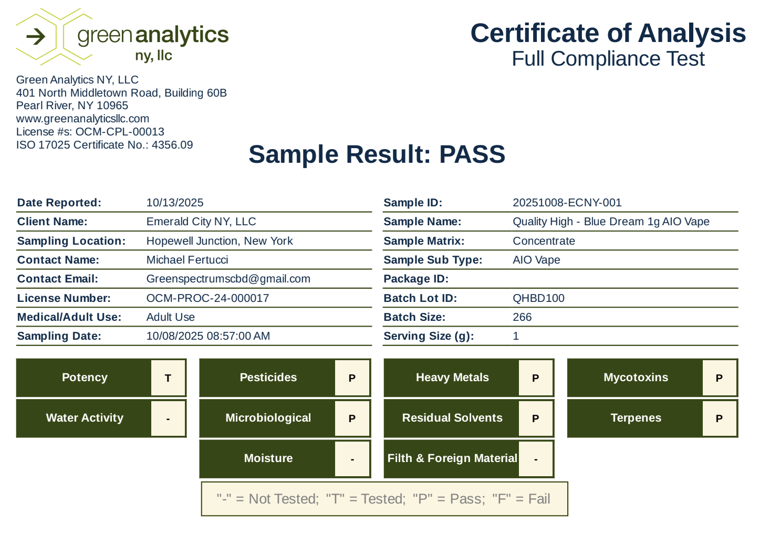Screen dimensions: 770x545
Task: Click the Green Analytics arrow hexagon logo
Action: [x=36, y=37]
